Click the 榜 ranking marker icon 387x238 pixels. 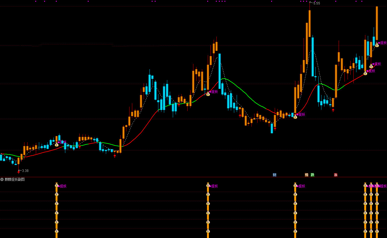coord(307,175)
